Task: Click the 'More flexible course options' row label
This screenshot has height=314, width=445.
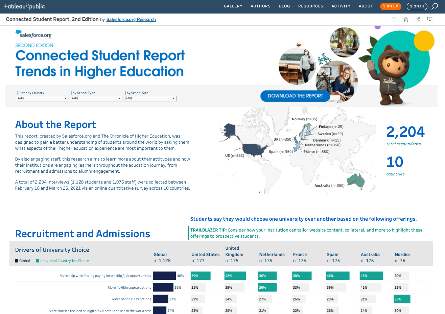Action: coord(130,288)
